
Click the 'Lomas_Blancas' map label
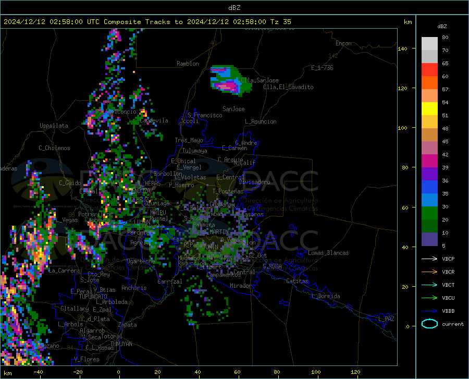(328, 253)
